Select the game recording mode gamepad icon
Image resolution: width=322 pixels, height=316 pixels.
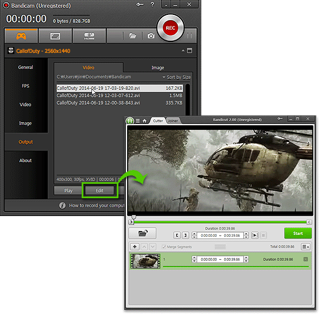[x=21, y=36]
